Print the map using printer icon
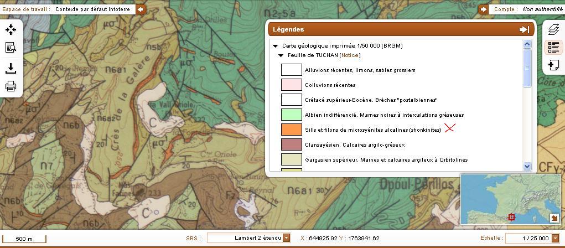 pyautogui.click(x=11, y=86)
